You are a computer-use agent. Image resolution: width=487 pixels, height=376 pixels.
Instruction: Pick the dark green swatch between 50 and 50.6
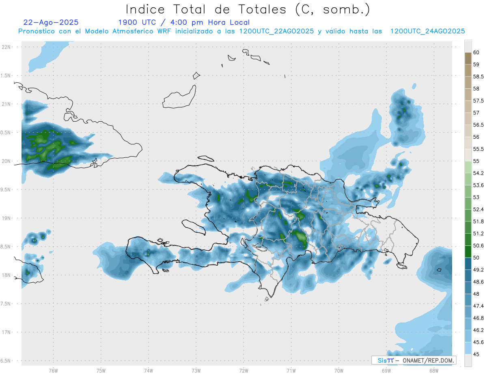(x=468, y=251)
